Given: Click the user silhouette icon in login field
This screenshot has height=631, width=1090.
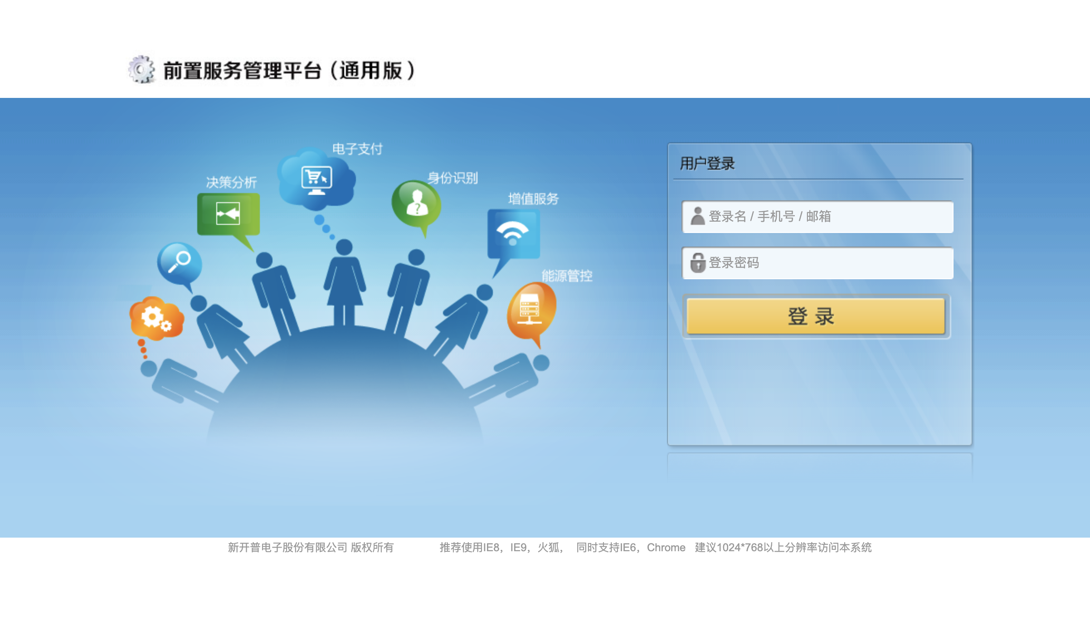Looking at the screenshot, I should point(697,216).
